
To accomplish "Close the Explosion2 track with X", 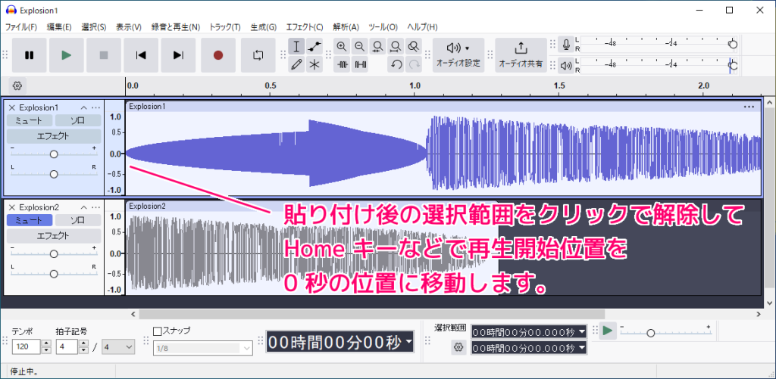I will (x=12, y=207).
